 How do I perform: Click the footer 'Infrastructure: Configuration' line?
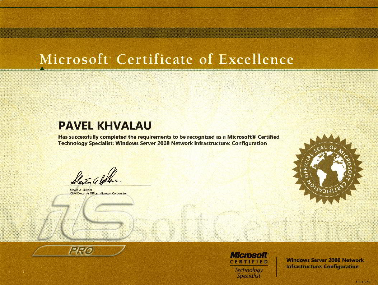322,267
